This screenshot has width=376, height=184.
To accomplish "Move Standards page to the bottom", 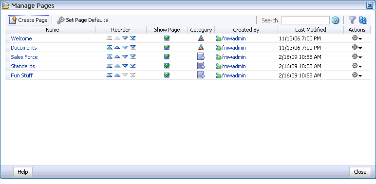I will click(x=133, y=66).
